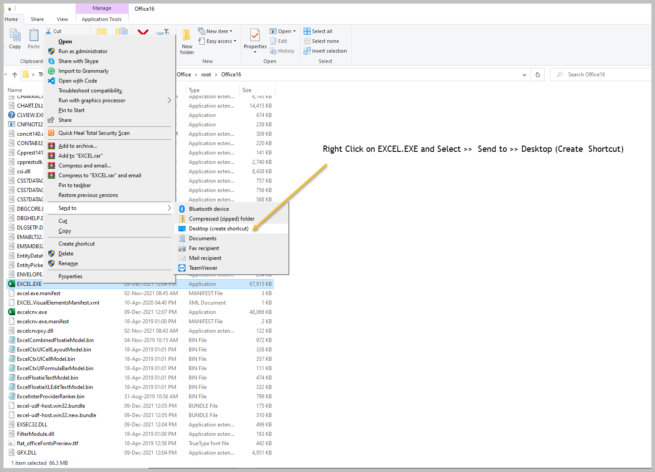Click the Paste clipboard icon

(x=34, y=35)
